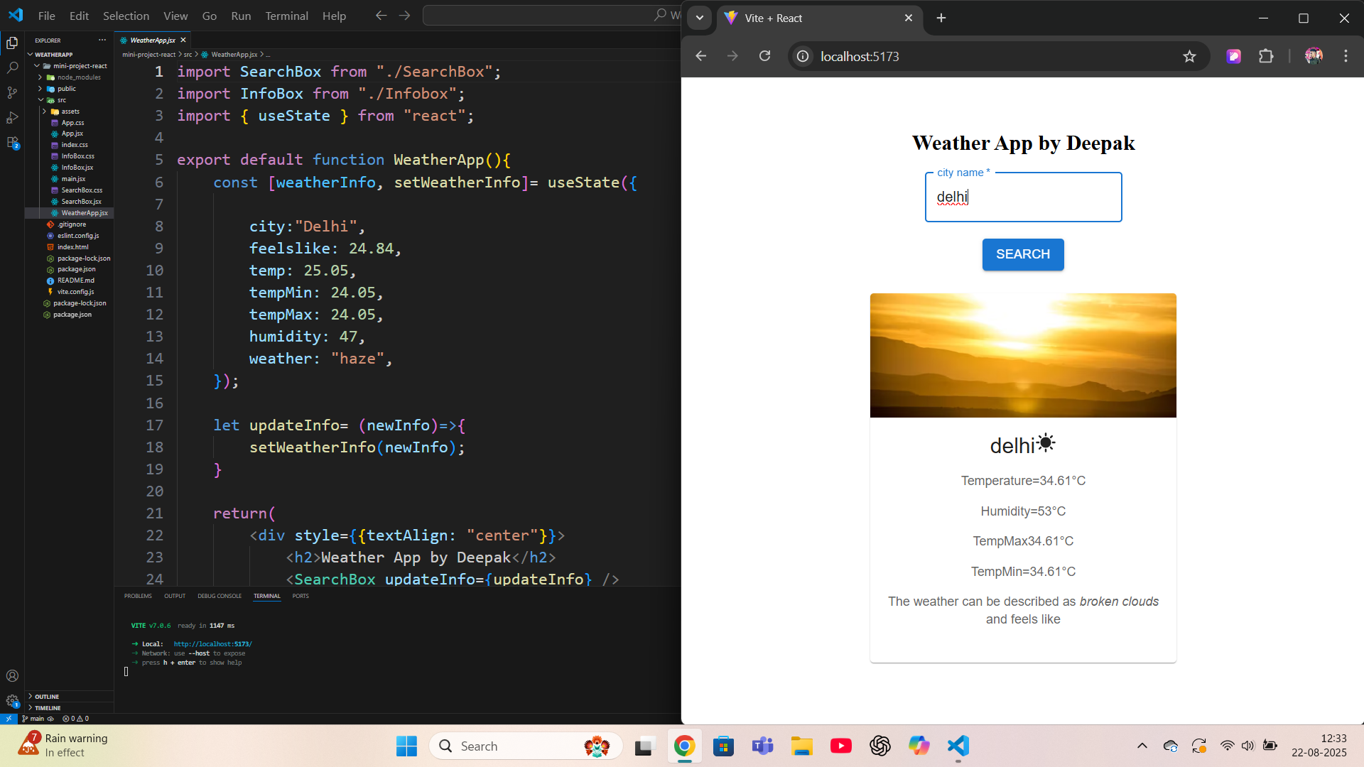Open the Manage gear icon in VS Code

12,701
